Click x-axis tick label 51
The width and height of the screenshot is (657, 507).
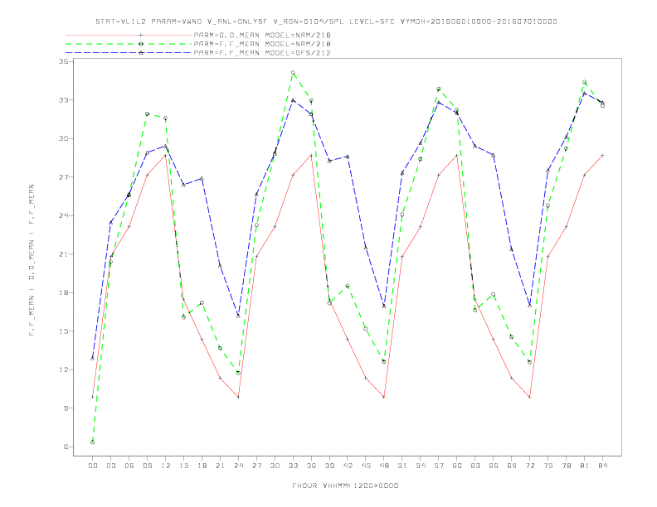[x=402, y=466]
